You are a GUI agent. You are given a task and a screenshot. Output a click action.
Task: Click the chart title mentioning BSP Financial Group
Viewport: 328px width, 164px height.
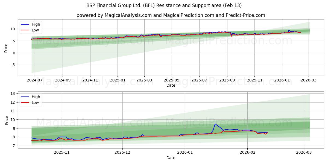click(x=164, y=5)
